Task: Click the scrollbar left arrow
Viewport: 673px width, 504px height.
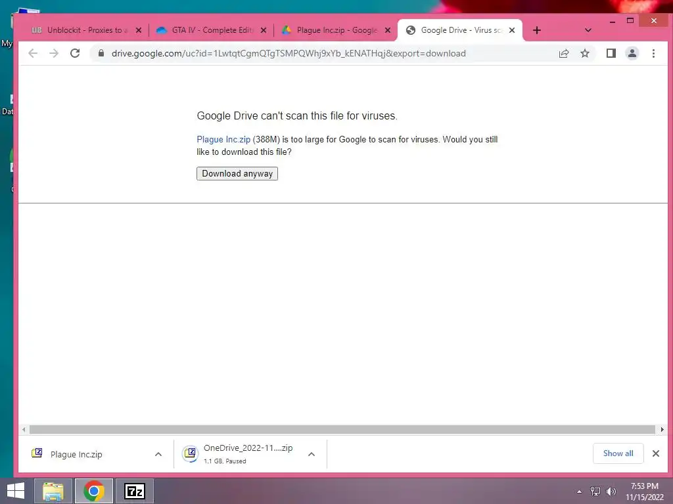Action: point(24,429)
